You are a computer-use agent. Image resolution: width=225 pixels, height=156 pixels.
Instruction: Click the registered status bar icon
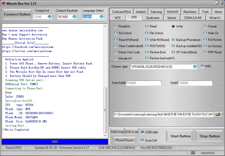pyautogui.click(x=193, y=153)
